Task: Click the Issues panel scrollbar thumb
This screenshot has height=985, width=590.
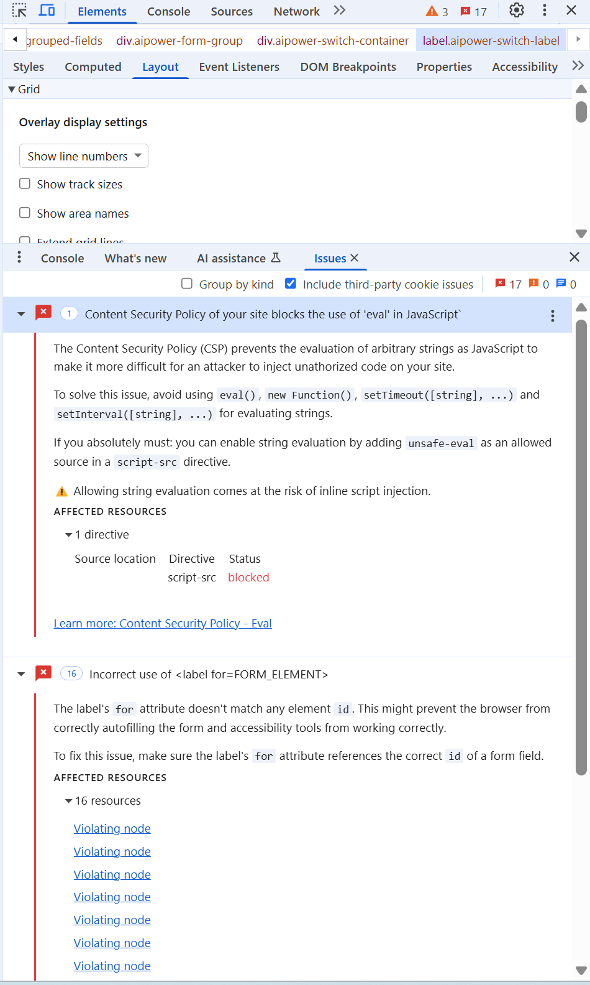Action: (x=581, y=547)
